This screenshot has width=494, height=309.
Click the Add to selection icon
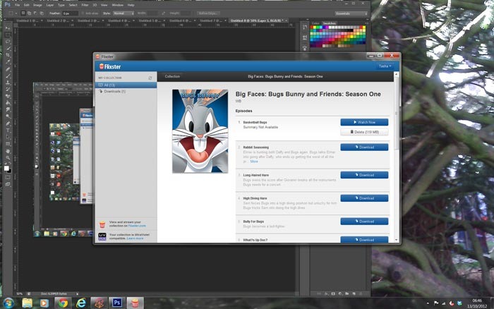(x=29, y=13)
